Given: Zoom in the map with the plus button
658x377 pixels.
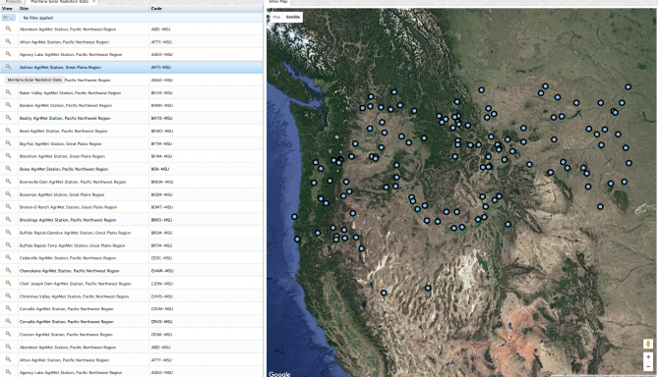Looking at the screenshot, I should tap(648, 357).
